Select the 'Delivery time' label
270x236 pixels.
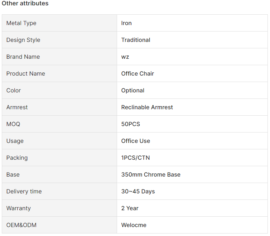tap(24, 191)
